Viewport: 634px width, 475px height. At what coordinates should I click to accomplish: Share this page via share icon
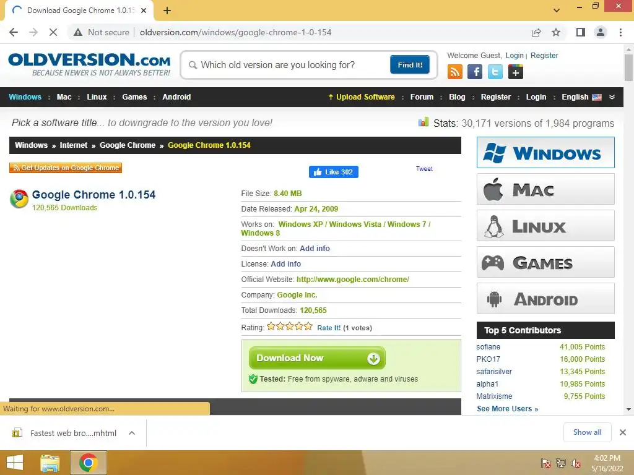[x=536, y=32]
